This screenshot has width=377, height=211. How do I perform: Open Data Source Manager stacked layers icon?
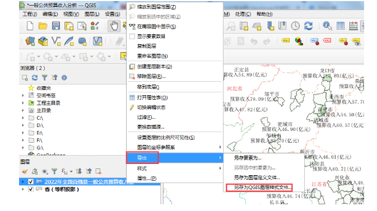point(30,41)
